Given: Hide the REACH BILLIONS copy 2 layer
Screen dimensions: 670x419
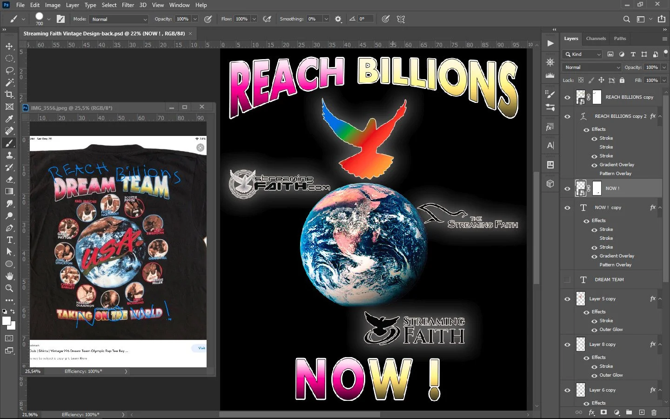Looking at the screenshot, I should (x=567, y=116).
